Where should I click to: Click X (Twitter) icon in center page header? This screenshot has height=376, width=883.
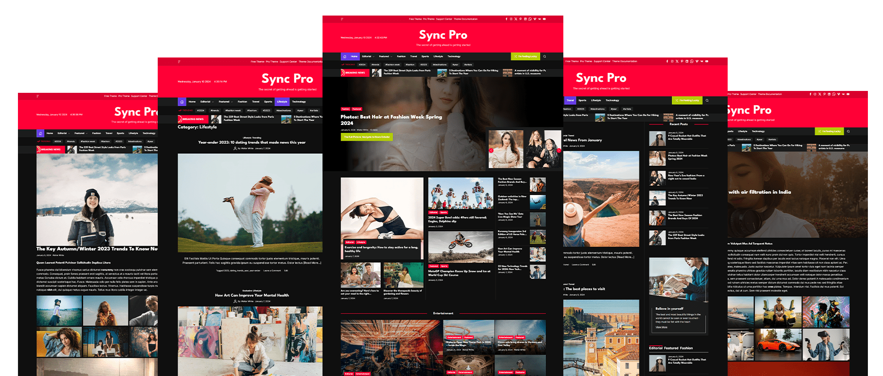516,19
